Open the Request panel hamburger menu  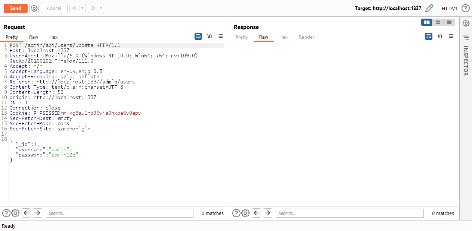[x=221, y=36]
